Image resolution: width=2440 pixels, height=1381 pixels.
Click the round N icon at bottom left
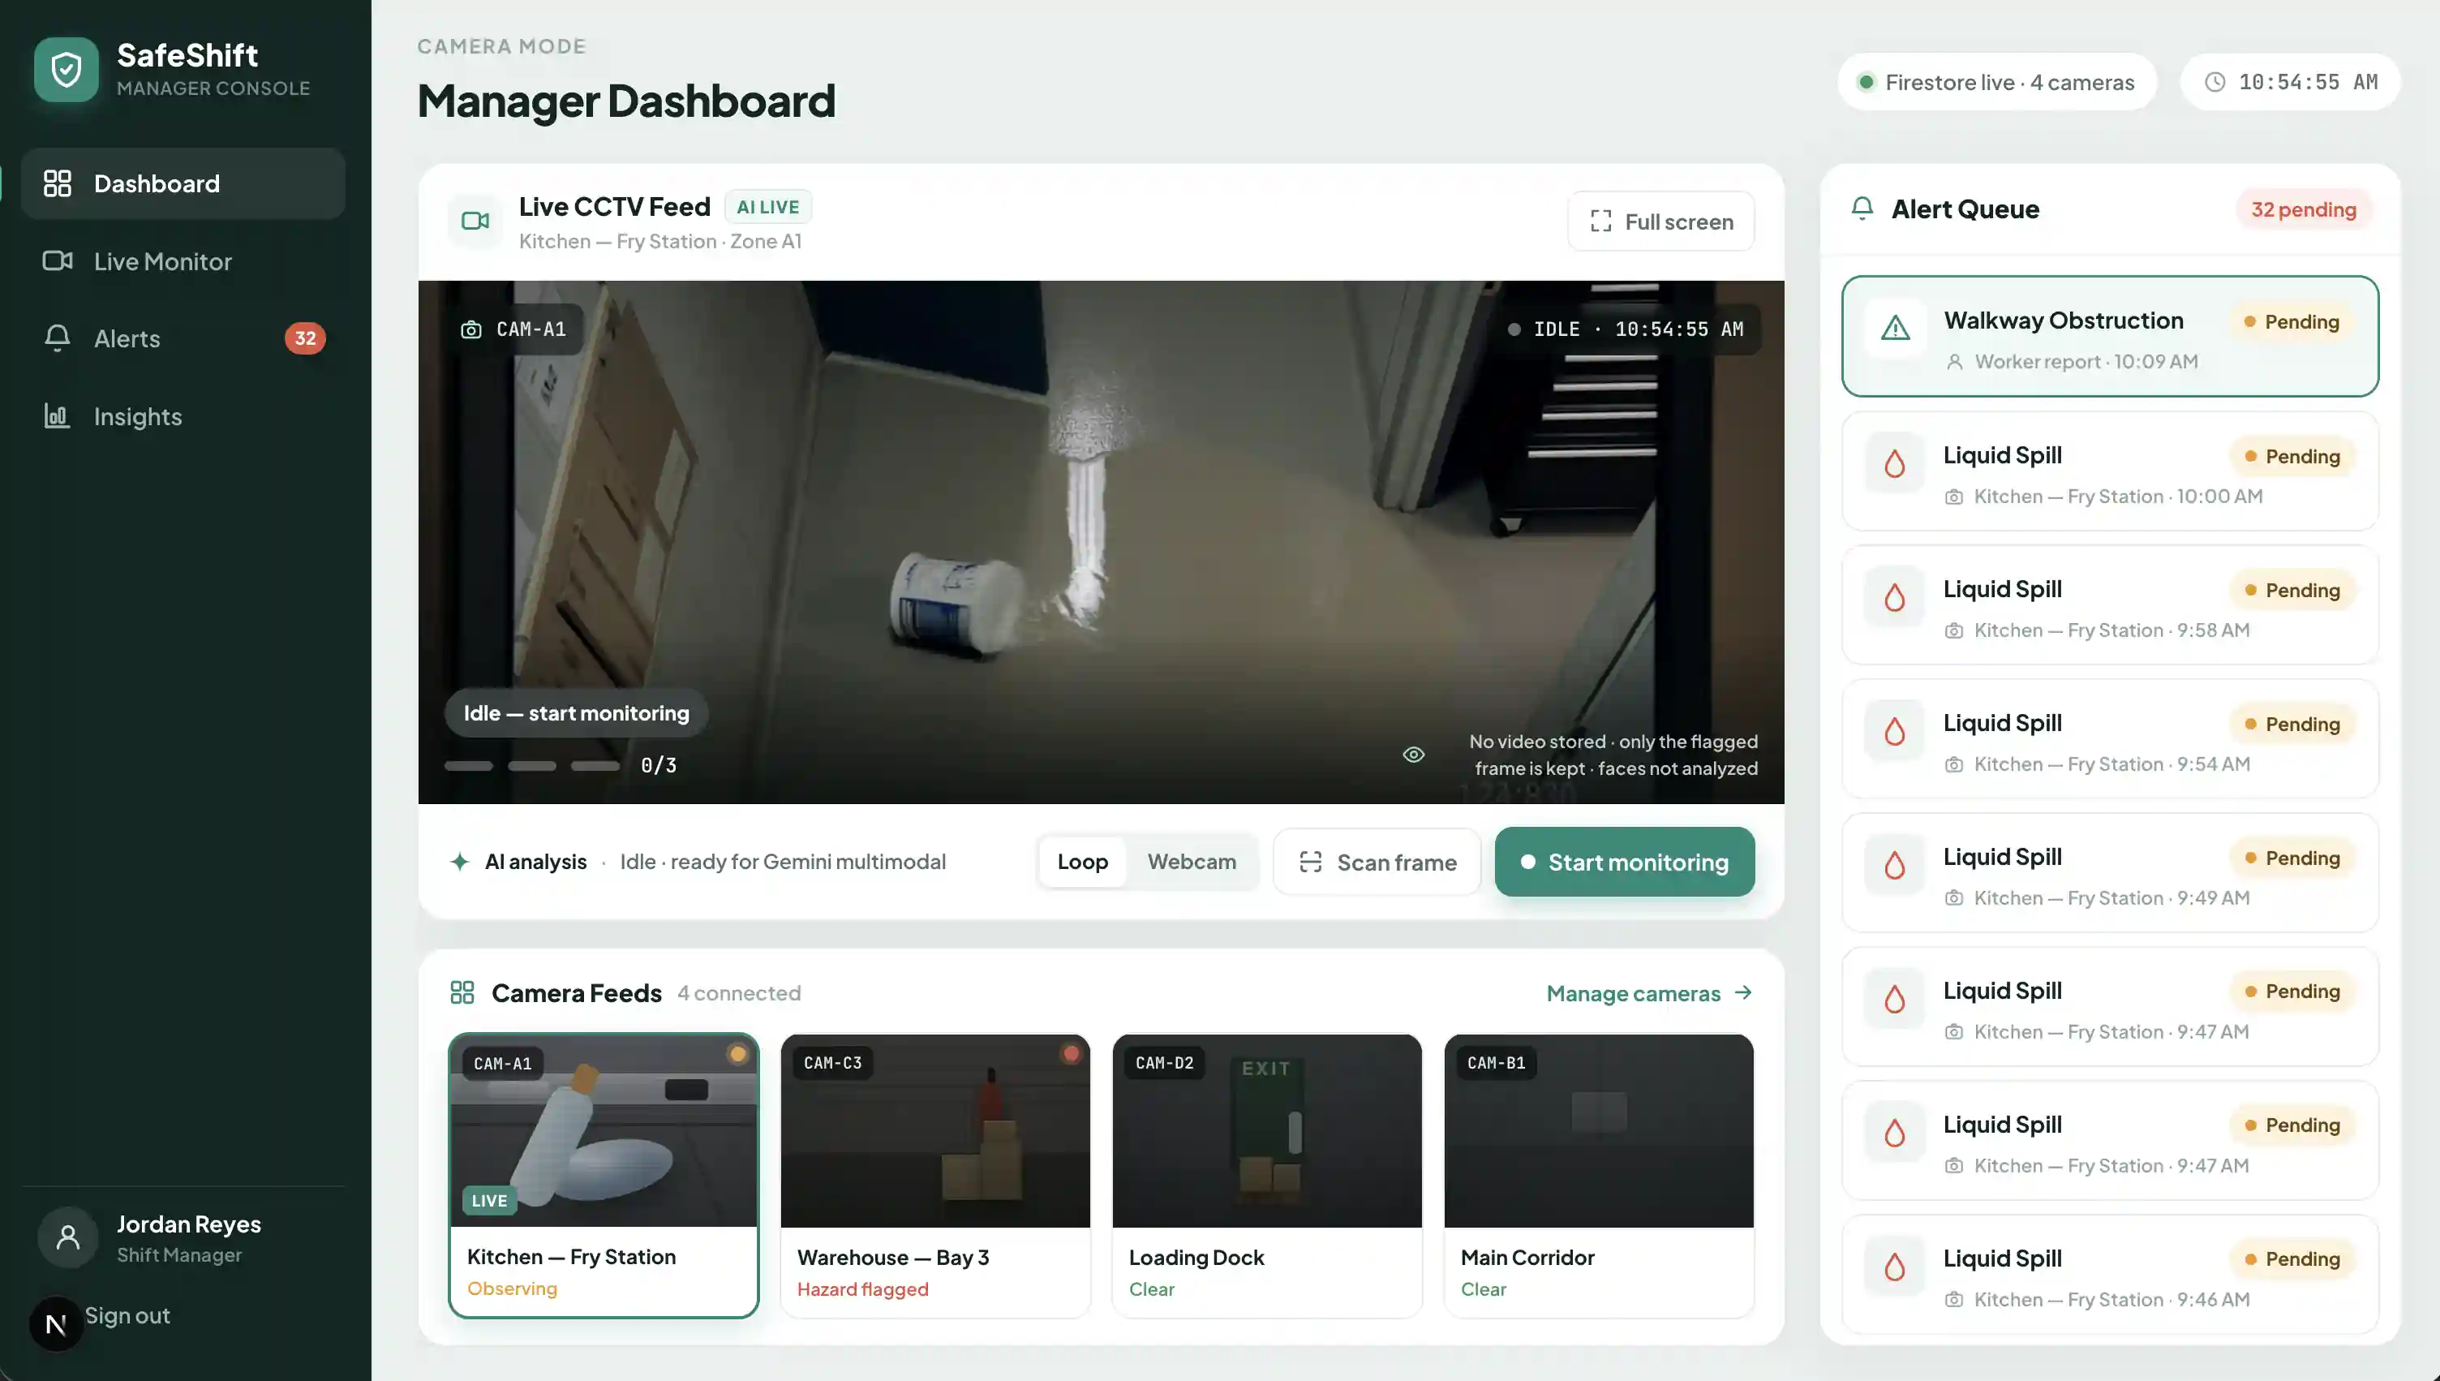click(56, 1324)
